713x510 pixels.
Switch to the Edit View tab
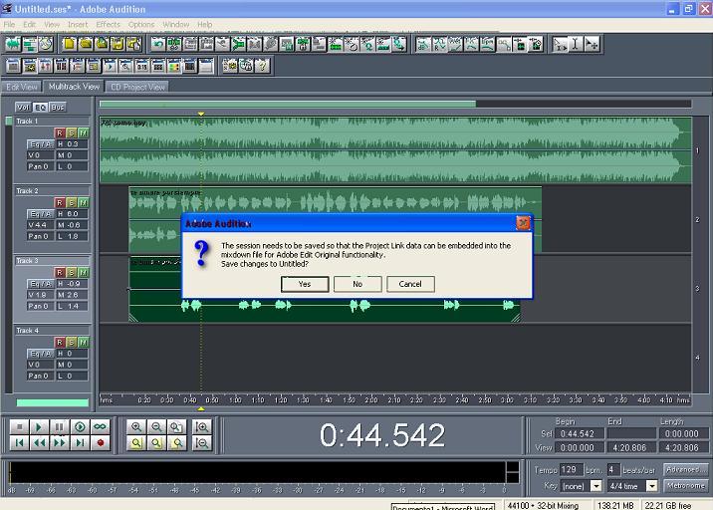[x=21, y=87]
